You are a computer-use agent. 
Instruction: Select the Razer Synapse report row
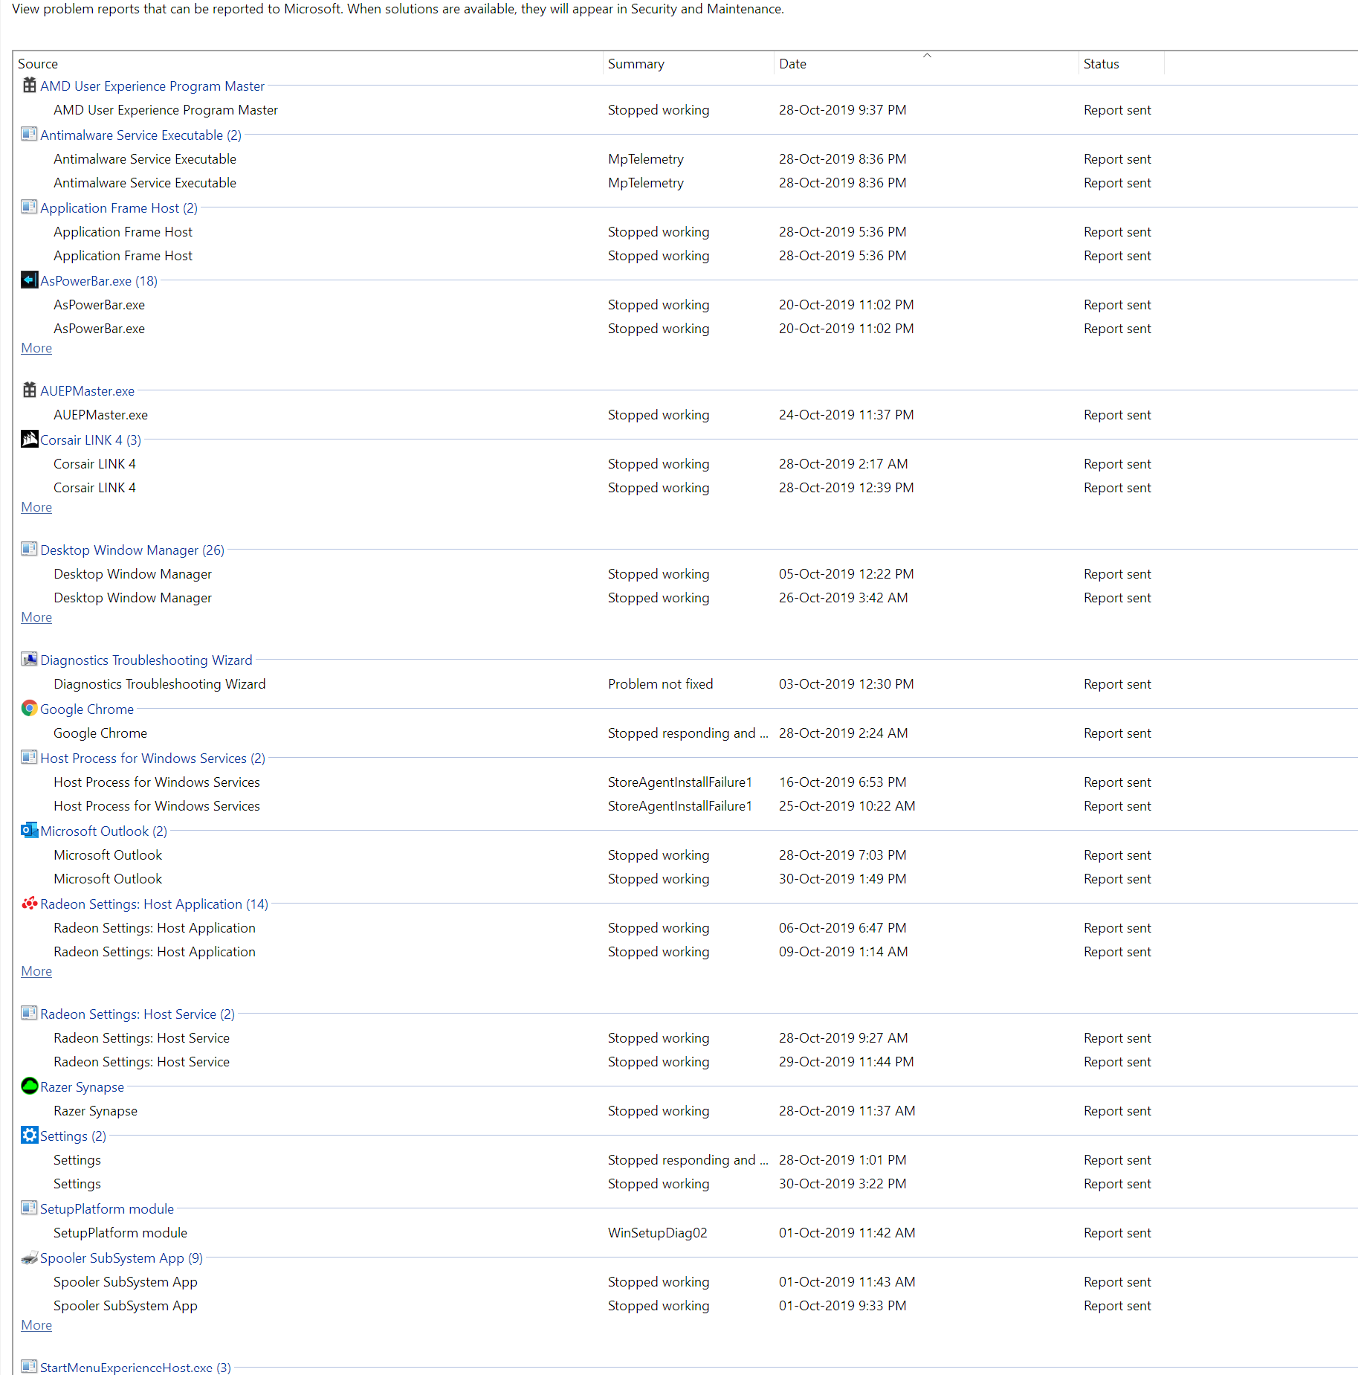click(602, 1111)
